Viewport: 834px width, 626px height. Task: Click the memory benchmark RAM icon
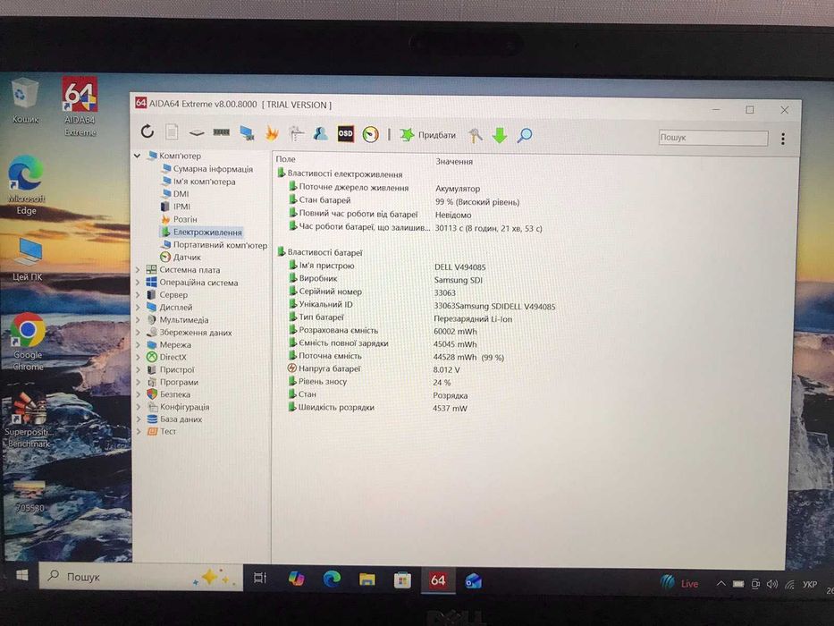pos(222,132)
